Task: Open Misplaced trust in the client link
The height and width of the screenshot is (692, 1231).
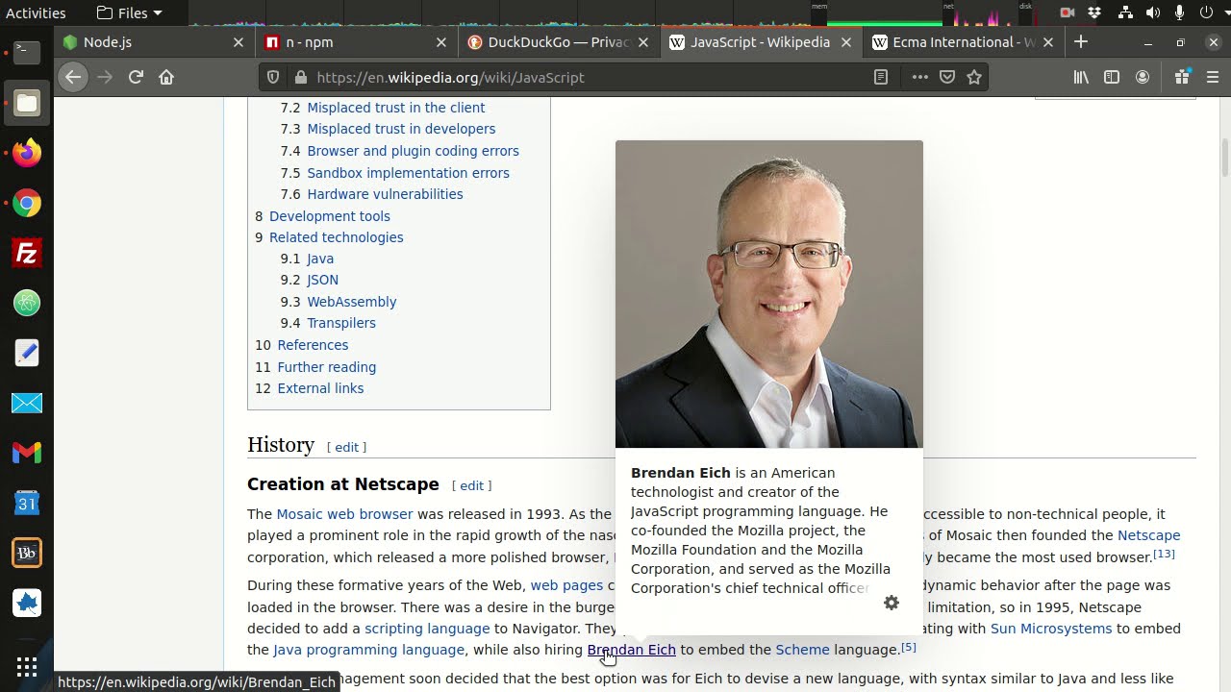Action: pyautogui.click(x=396, y=108)
